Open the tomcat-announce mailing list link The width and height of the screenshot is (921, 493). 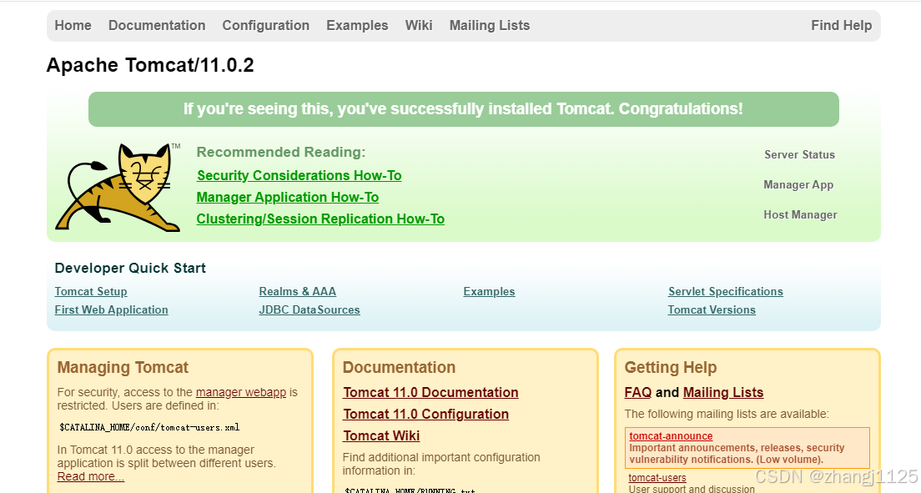671,436
